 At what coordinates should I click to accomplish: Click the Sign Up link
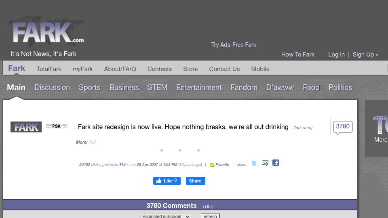coord(365,55)
